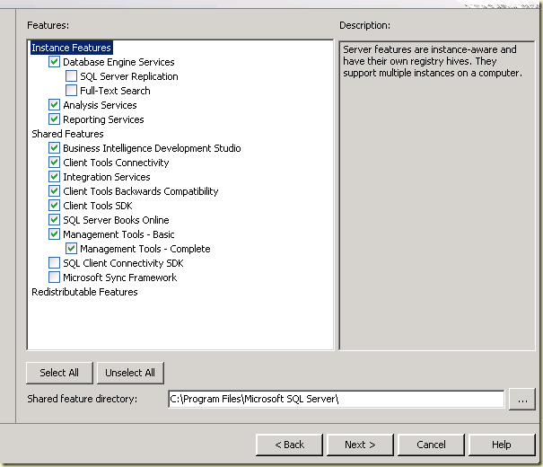Click the SQL Server Books Online label
Image resolution: width=543 pixels, height=467 pixels.
coord(116,220)
